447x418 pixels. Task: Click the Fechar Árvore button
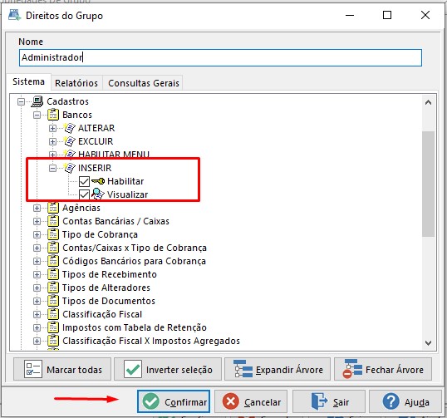coord(383,369)
